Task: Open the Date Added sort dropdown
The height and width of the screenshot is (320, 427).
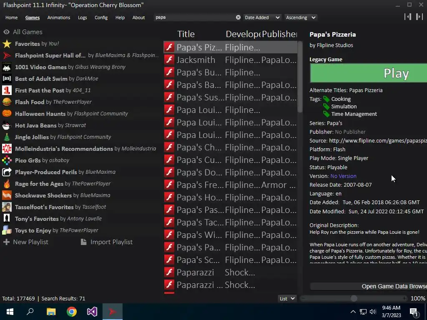Action: tap(262, 17)
